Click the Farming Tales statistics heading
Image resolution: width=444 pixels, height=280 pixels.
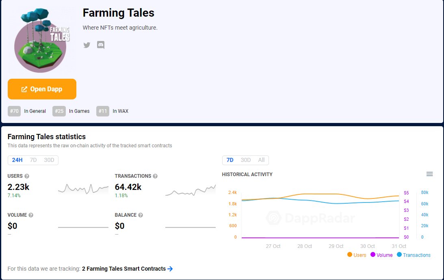pyautogui.click(x=46, y=137)
